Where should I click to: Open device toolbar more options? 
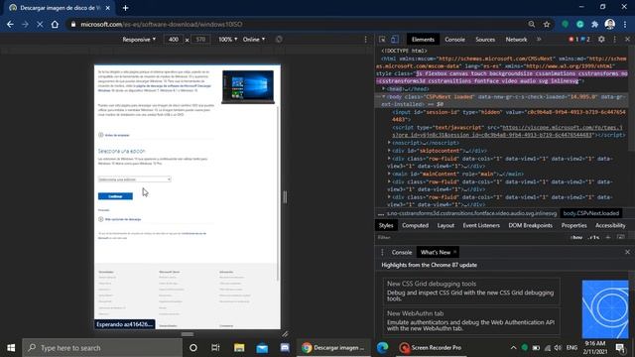click(365, 40)
